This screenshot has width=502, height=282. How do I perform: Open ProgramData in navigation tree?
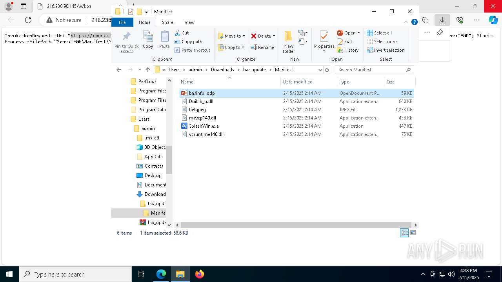click(x=152, y=110)
